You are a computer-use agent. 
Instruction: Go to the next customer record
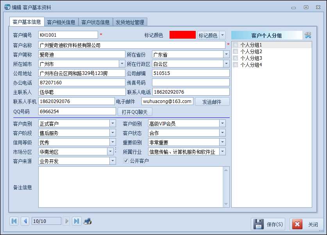[x=67, y=221]
